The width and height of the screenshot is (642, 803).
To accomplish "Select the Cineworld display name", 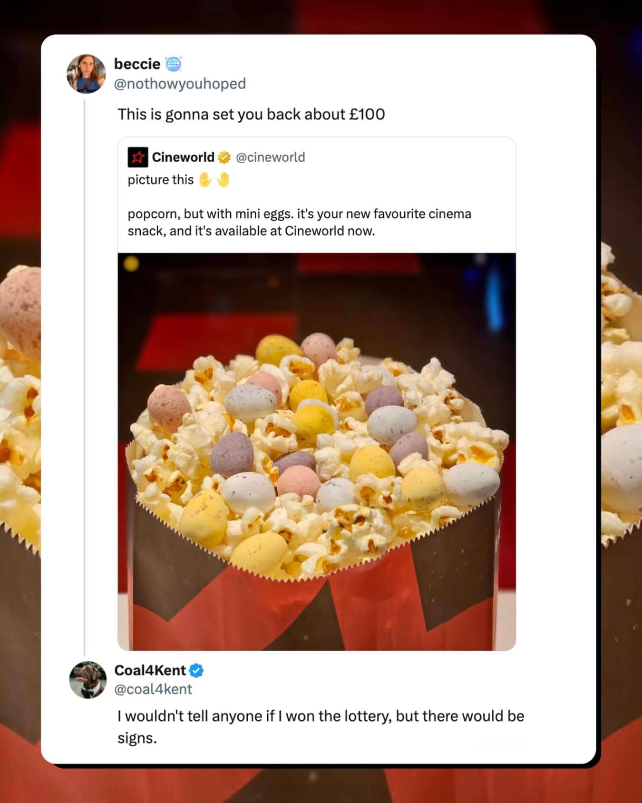I will pos(183,157).
